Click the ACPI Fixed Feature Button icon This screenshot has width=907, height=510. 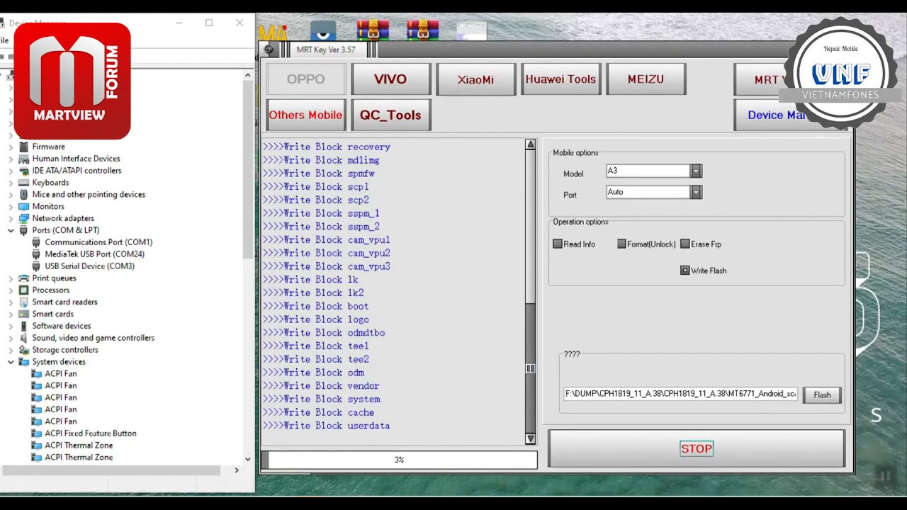[37, 433]
